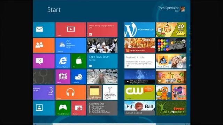The height and width of the screenshot is (125, 223).
Task: Open the Maps tile
Action: tap(63, 77)
